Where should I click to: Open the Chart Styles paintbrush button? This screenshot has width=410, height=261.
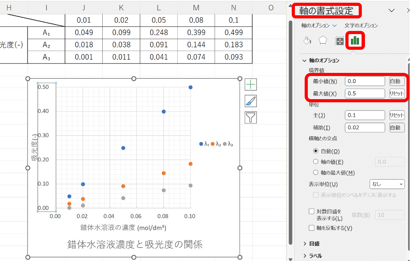point(251,101)
